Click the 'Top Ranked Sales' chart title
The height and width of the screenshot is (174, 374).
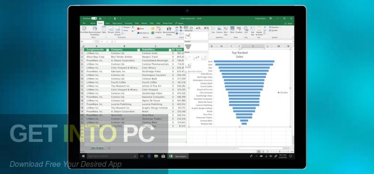coord(239,55)
